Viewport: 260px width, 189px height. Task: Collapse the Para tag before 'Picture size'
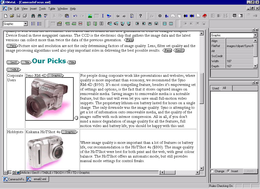click(x=8, y=46)
